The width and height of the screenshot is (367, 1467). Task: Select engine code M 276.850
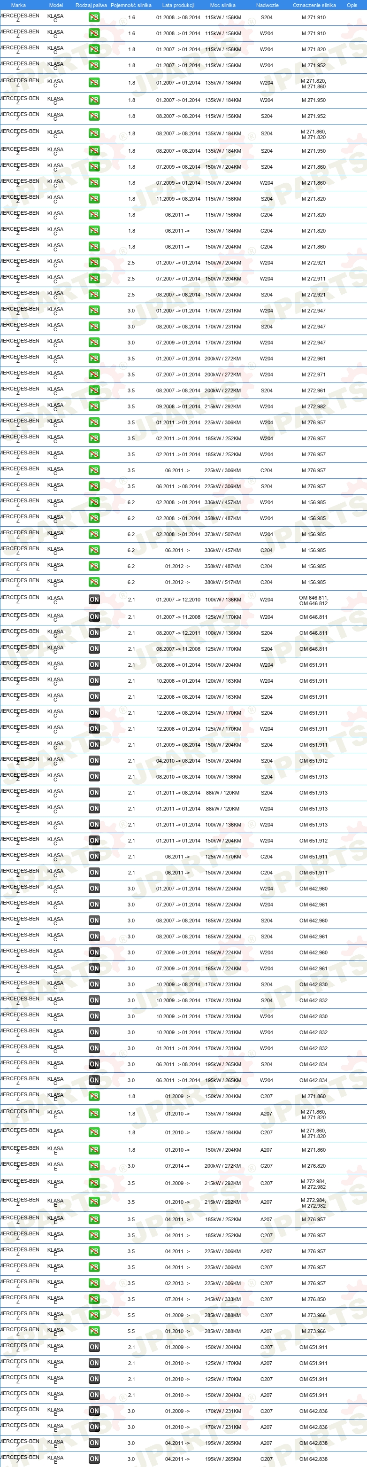pyautogui.click(x=313, y=1299)
